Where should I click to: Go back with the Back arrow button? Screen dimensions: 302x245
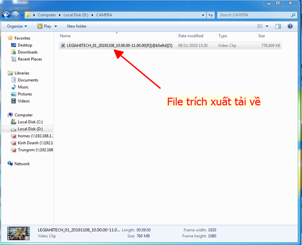pyautogui.click(x=6, y=15)
